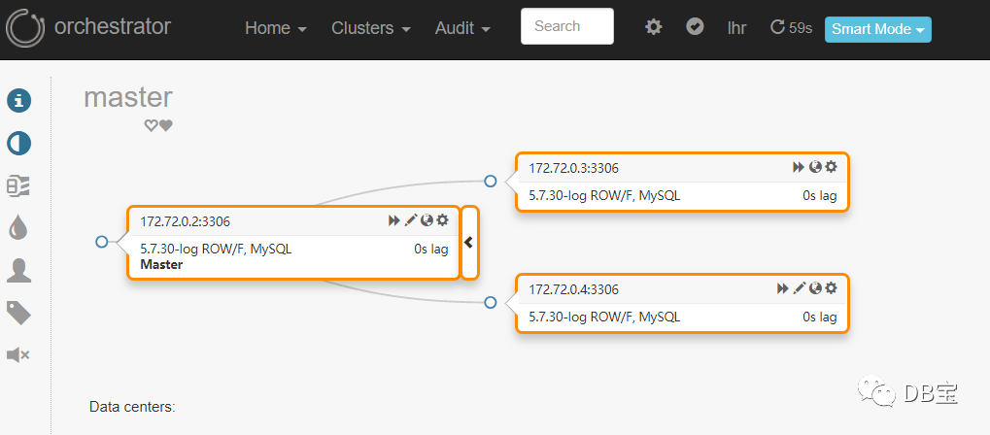Screen dimensions: 990x435
Task: Click globe icon on 172.72.0.2:3306 master
Action: [427, 220]
